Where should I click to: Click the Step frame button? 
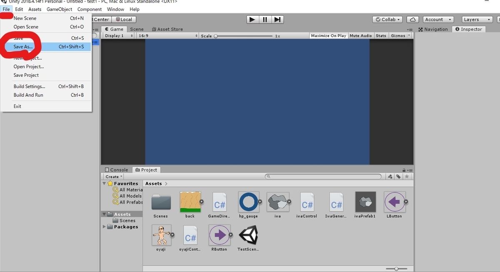277,20
